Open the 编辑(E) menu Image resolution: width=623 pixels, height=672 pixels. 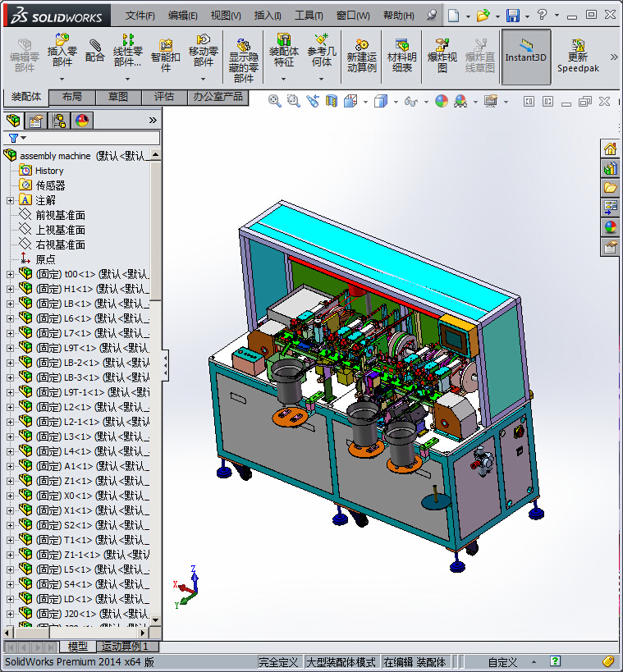click(183, 16)
